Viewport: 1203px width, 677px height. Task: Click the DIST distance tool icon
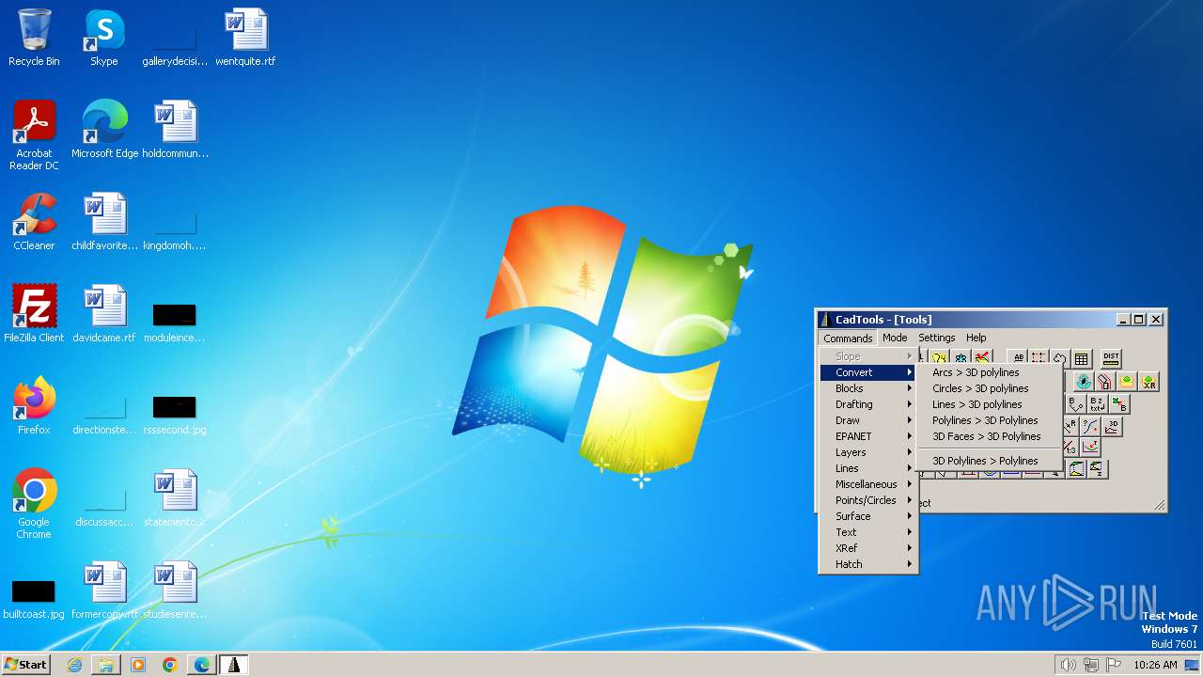coord(1111,358)
